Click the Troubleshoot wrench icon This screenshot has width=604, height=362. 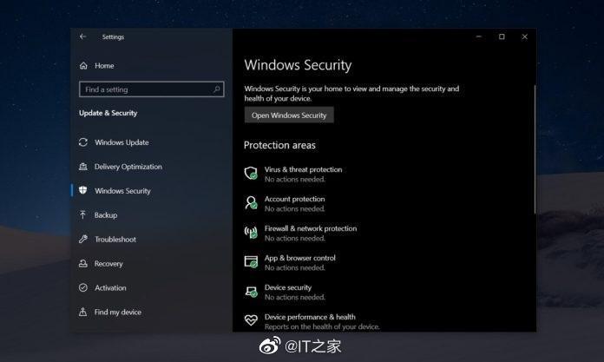pyautogui.click(x=82, y=239)
